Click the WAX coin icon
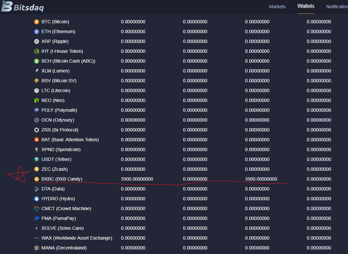Image resolution: width=348 pixels, height=254 pixels. pos(36,238)
